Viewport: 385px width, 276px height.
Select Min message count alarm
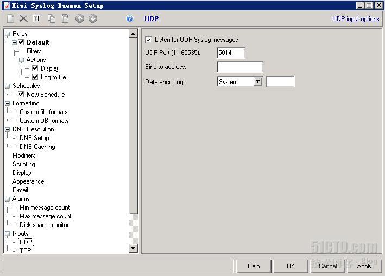(x=45, y=208)
